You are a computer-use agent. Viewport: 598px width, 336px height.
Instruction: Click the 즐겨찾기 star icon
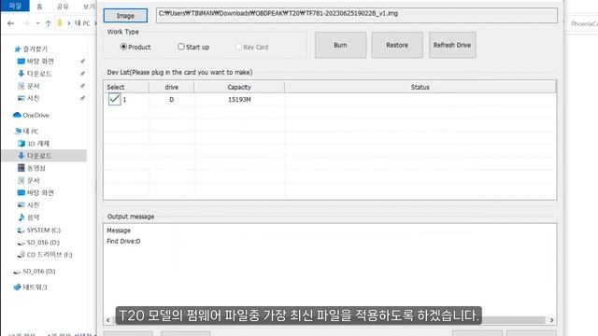[17, 49]
